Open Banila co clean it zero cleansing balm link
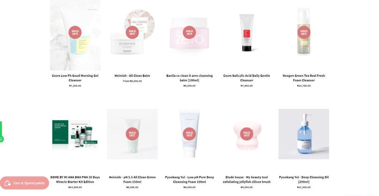 189,78
